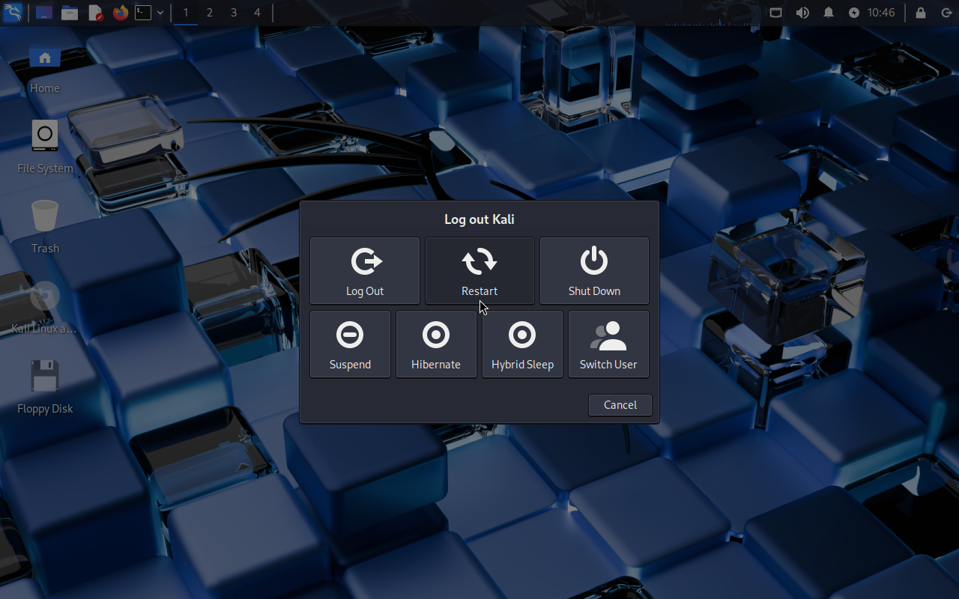Viewport: 959px width, 599px height.
Task: Expand the terminal launcher dropdown arrow
Action: pos(160,13)
